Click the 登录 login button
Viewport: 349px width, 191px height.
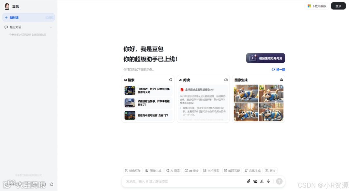point(338,6)
